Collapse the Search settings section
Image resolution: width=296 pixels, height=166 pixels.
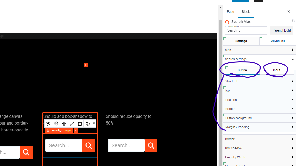[259, 59]
